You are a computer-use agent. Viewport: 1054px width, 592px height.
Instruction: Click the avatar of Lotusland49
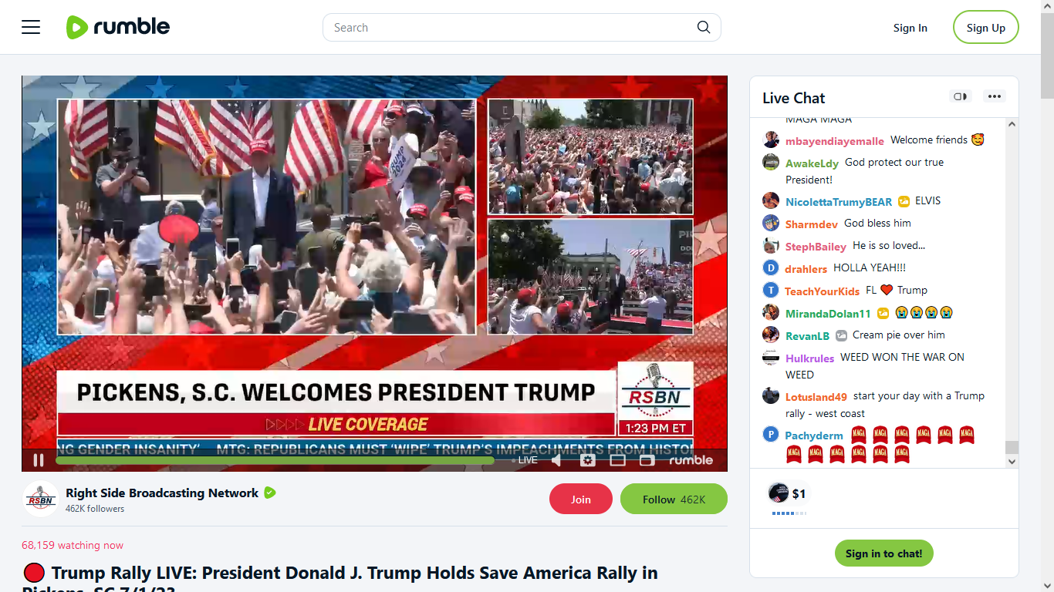point(771,395)
